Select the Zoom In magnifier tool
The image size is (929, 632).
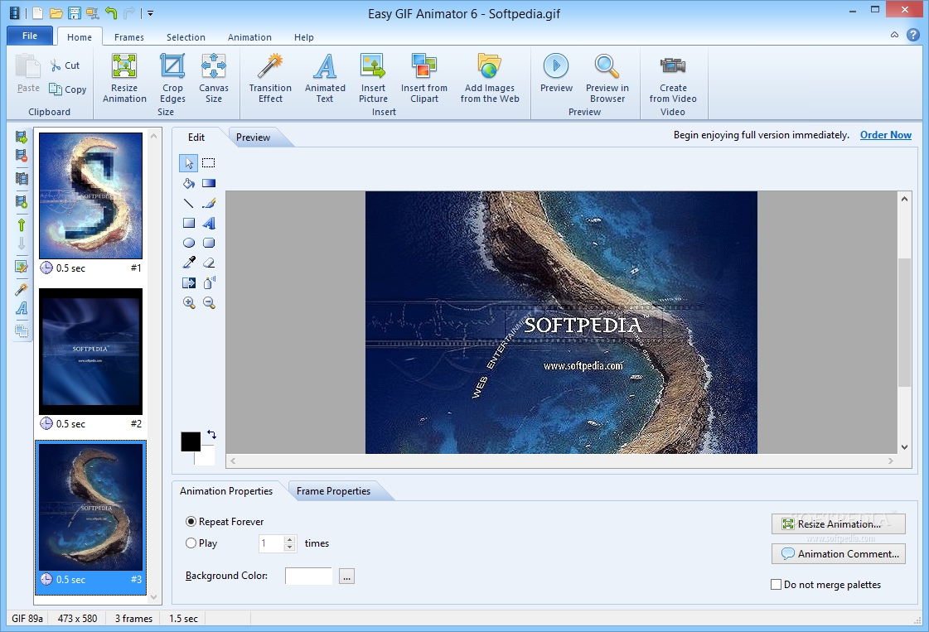[189, 303]
